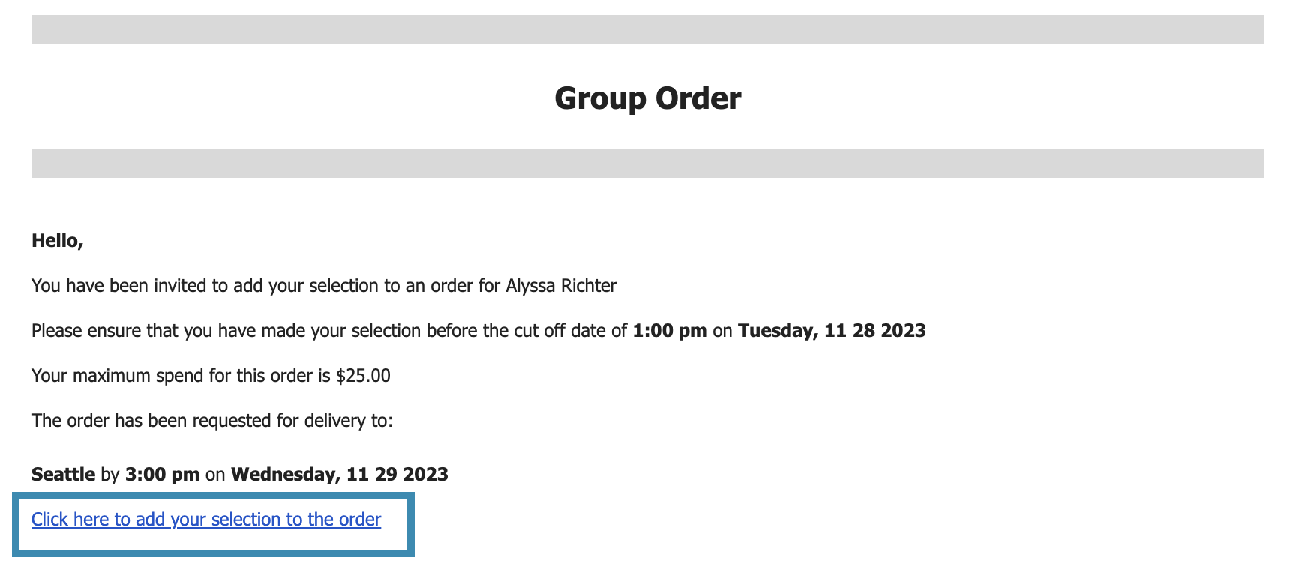Open the add your selection link
Screen dimensions: 1296x579
(206, 520)
